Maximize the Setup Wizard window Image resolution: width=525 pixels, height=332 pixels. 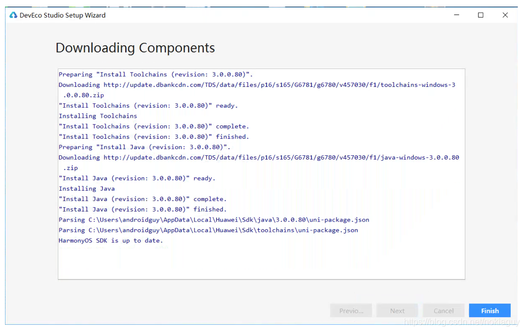coord(481,15)
